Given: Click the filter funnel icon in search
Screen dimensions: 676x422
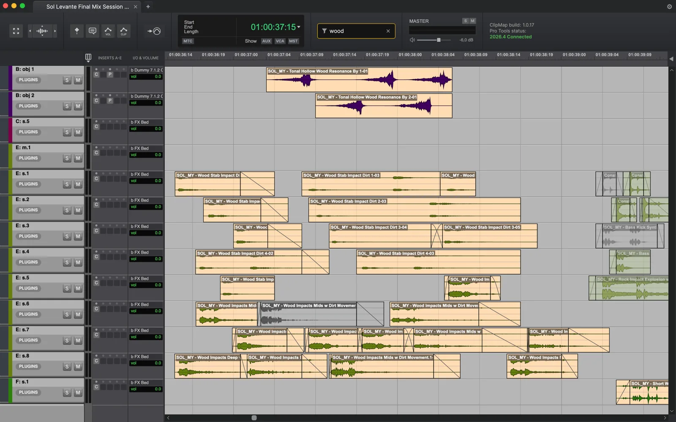Looking at the screenshot, I should [x=324, y=31].
